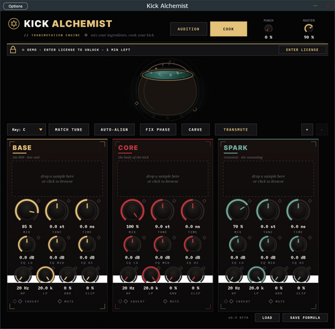The image size is (335, 329).
Task: Click the diamond marker beside CORE Time knob
Action: click(x=204, y=201)
